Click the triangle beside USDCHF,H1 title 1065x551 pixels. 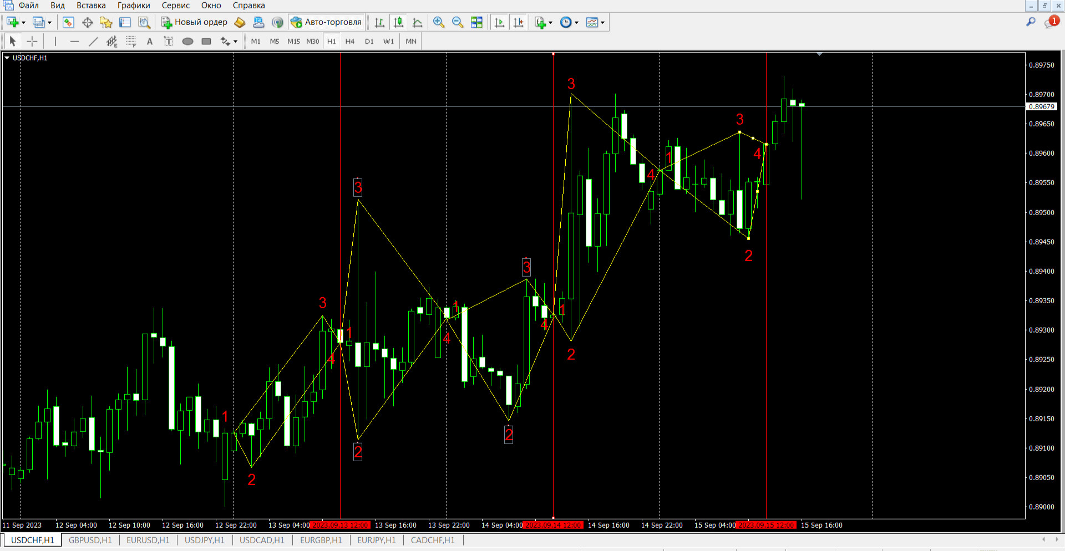pos(7,58)
